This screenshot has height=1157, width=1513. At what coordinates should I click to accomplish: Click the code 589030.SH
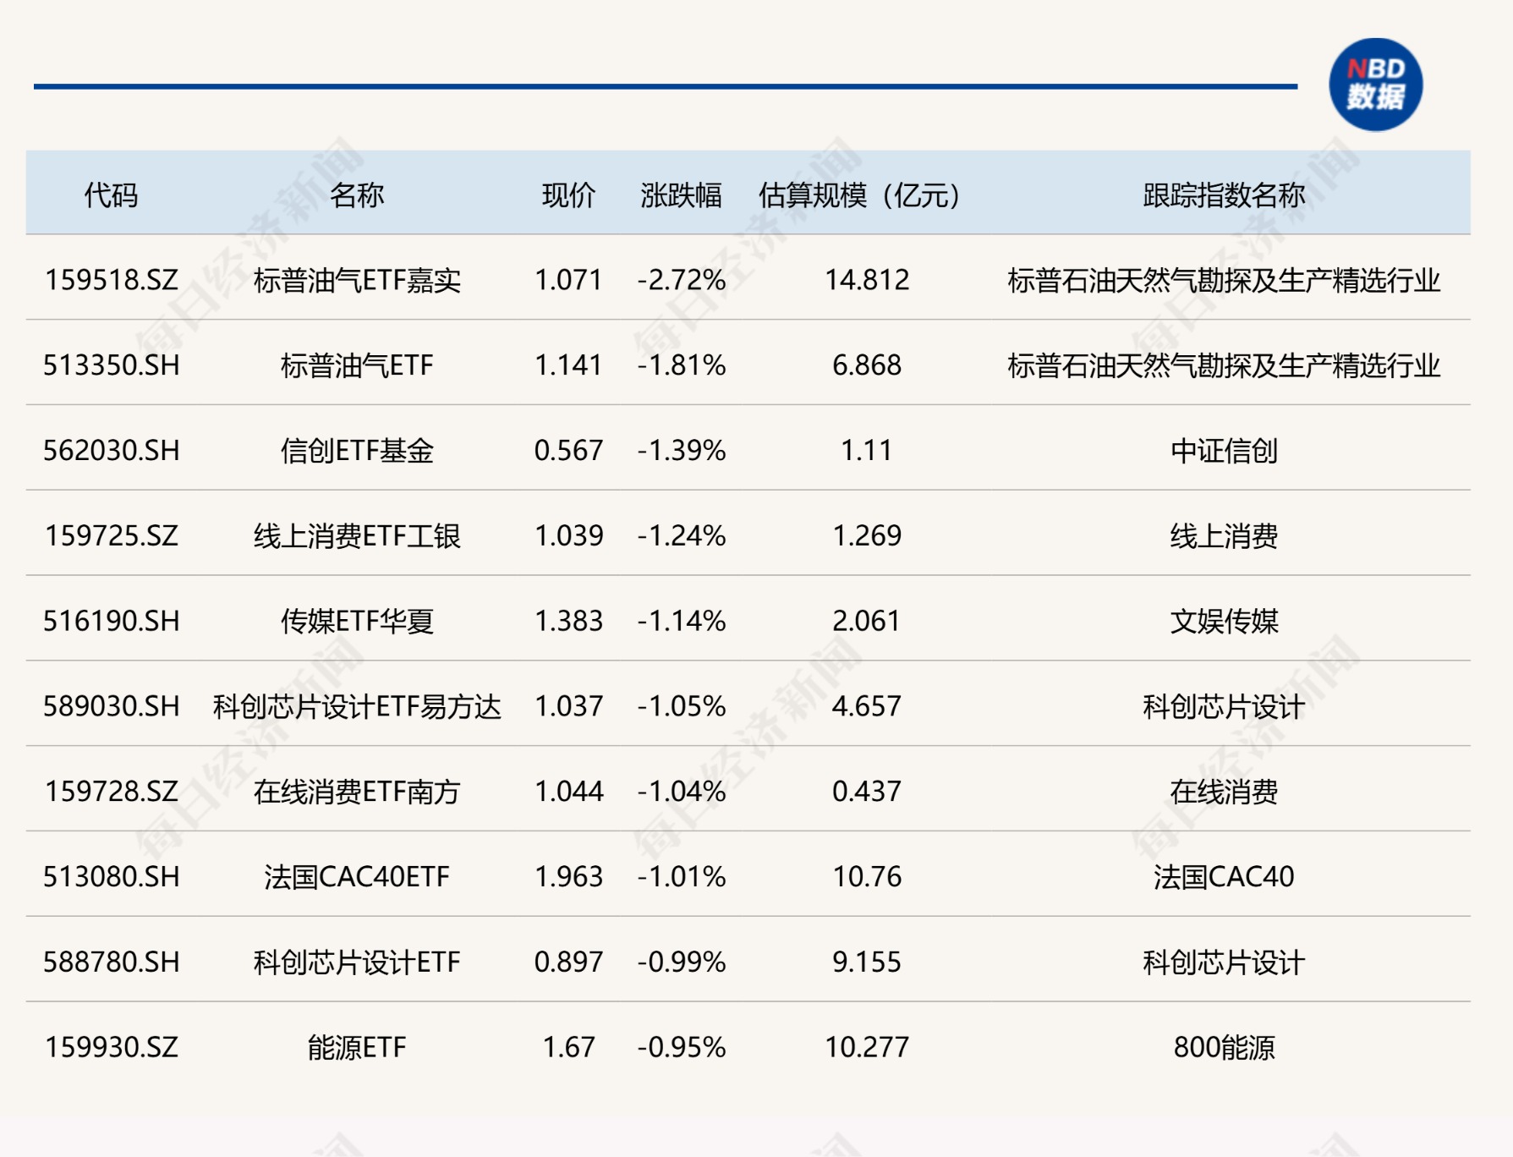click(x=112, y=706)
